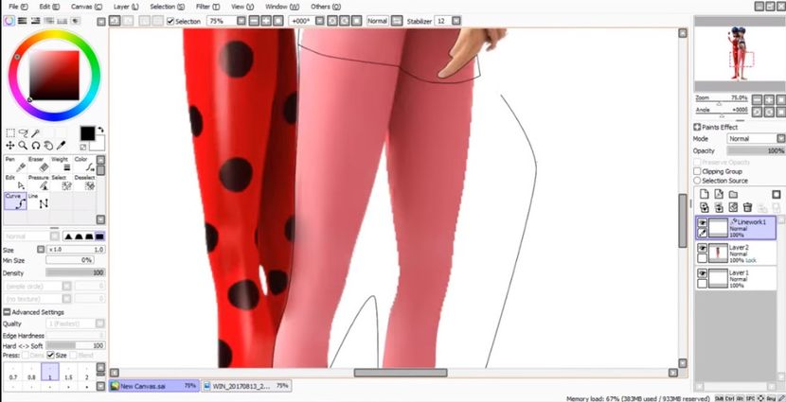Viewport: 786px width, 402px height.
Task: Open the zoom percentage dropdown
Action: (241, 21)
